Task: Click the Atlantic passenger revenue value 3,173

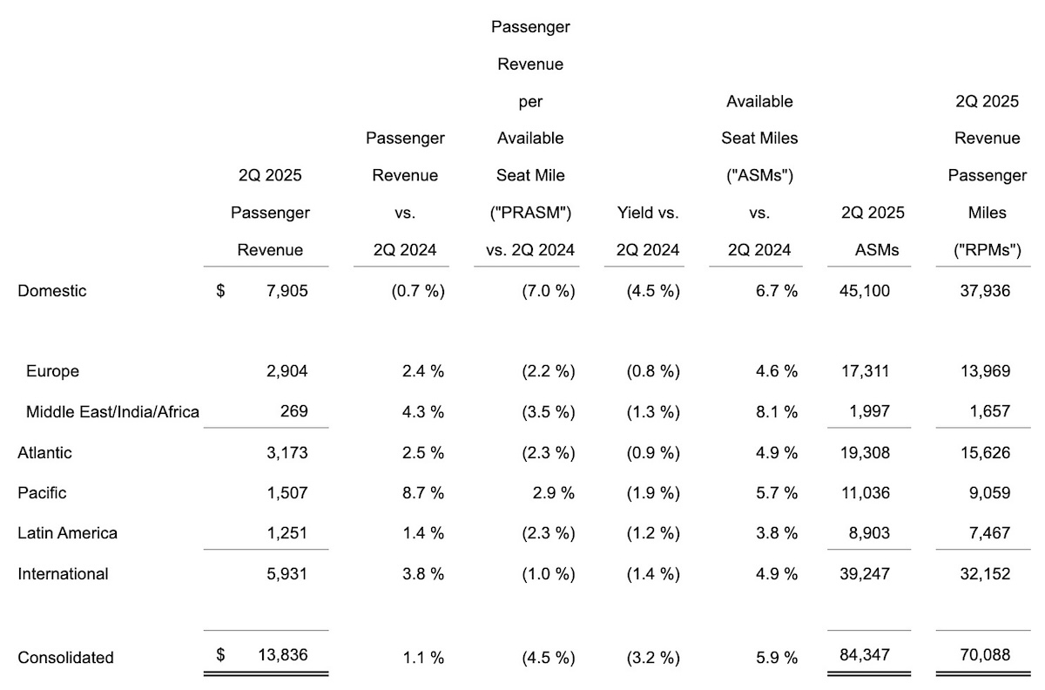Action: coord(287,453)
